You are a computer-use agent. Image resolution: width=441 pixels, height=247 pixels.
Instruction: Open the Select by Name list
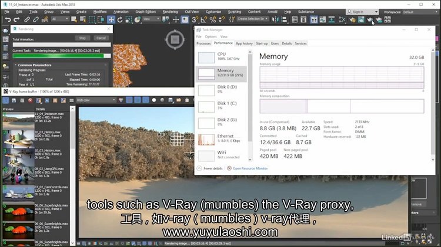pos(83,19)
